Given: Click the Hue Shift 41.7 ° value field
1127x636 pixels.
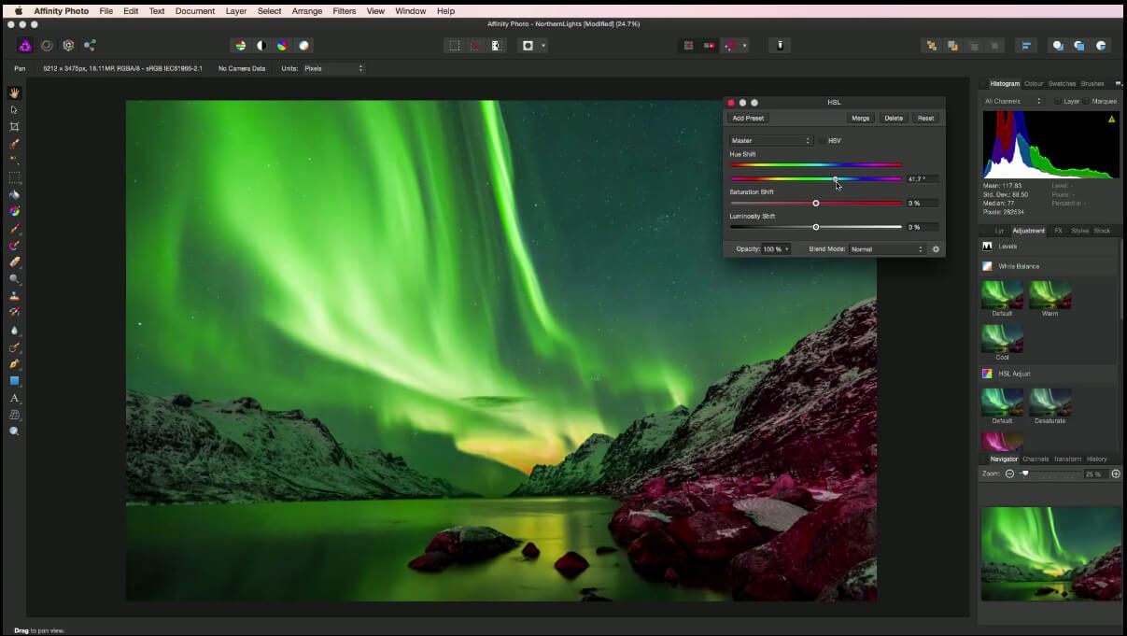Looking at the screenshot, I should tap(923, 178).
